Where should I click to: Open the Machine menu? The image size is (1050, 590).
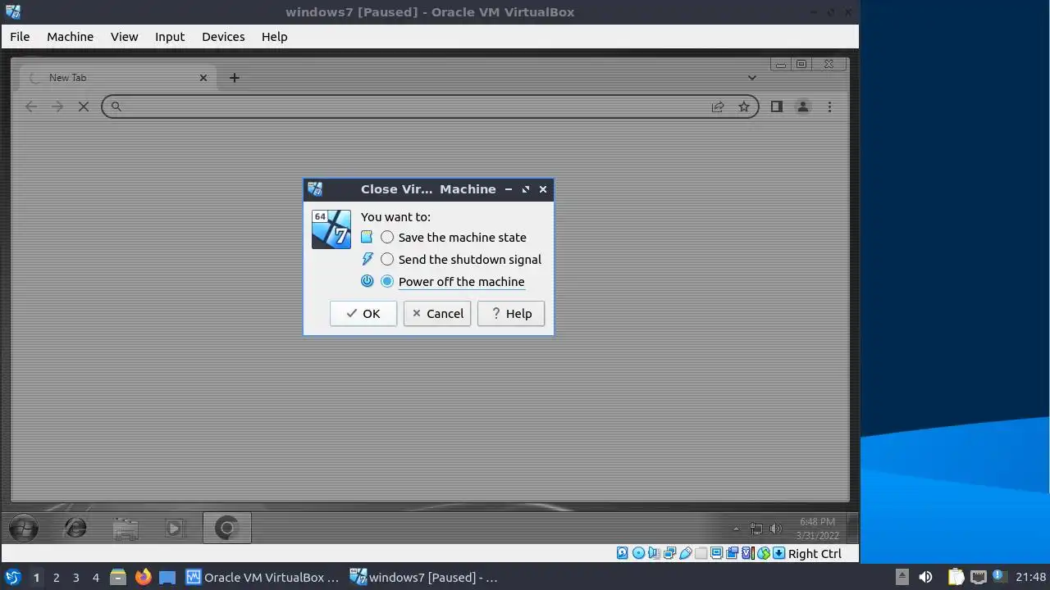[70, 37]
